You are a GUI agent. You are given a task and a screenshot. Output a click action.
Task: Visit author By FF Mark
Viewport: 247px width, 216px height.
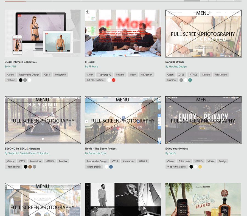[91, 67]
